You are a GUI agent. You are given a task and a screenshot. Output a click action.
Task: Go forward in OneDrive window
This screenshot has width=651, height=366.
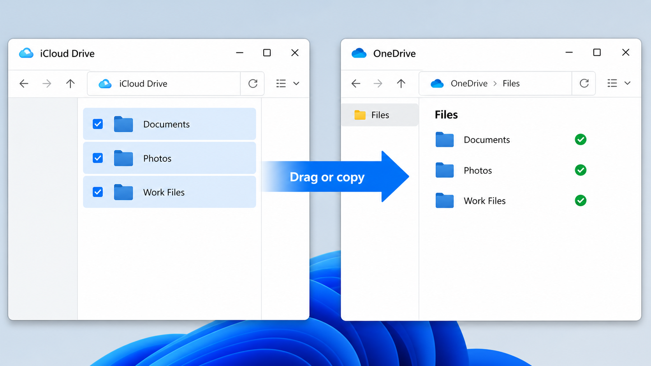point(378,83)
